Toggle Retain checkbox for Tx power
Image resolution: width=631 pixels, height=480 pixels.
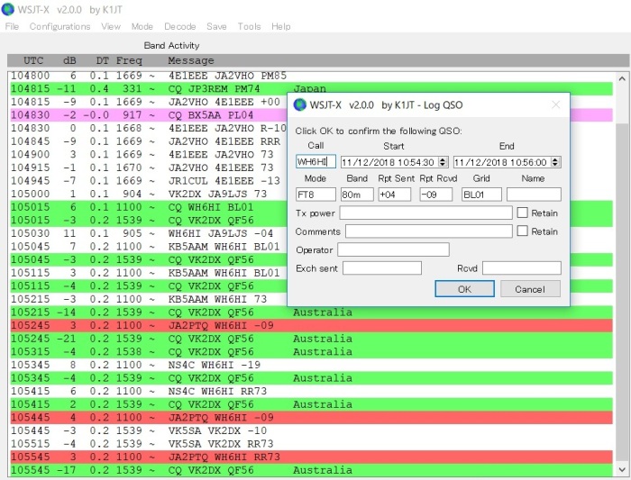pos(522,213)
